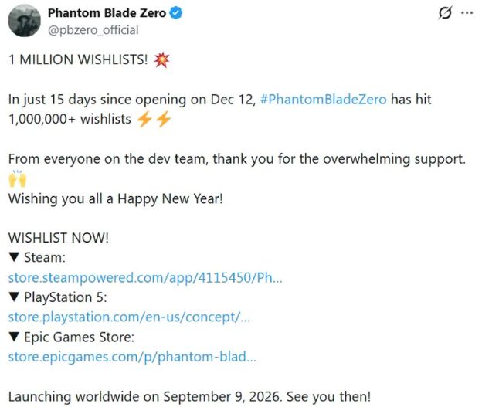Open the store.steampowered.com link
Screen dimensions: 482x407
click(x=145, y=277)
